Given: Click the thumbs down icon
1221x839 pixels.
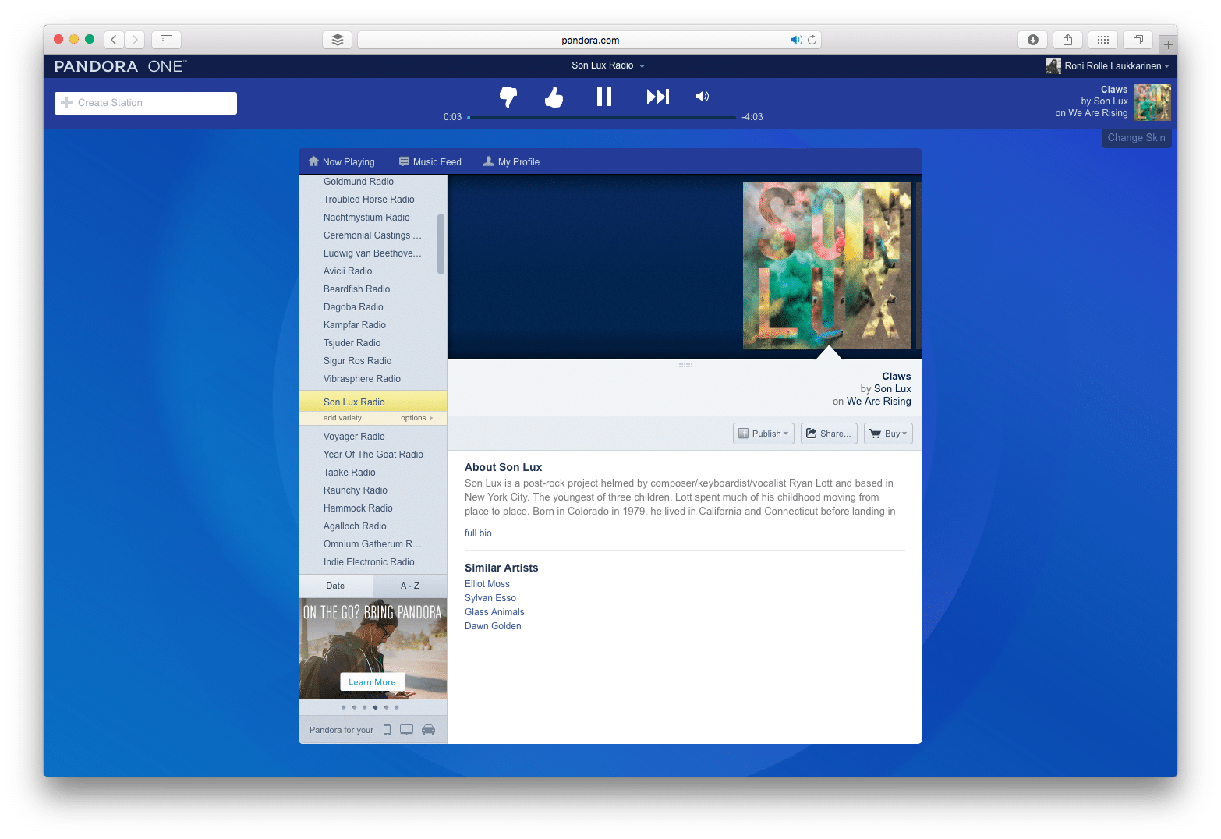Looking at the screenshot, I should [508, 97].
